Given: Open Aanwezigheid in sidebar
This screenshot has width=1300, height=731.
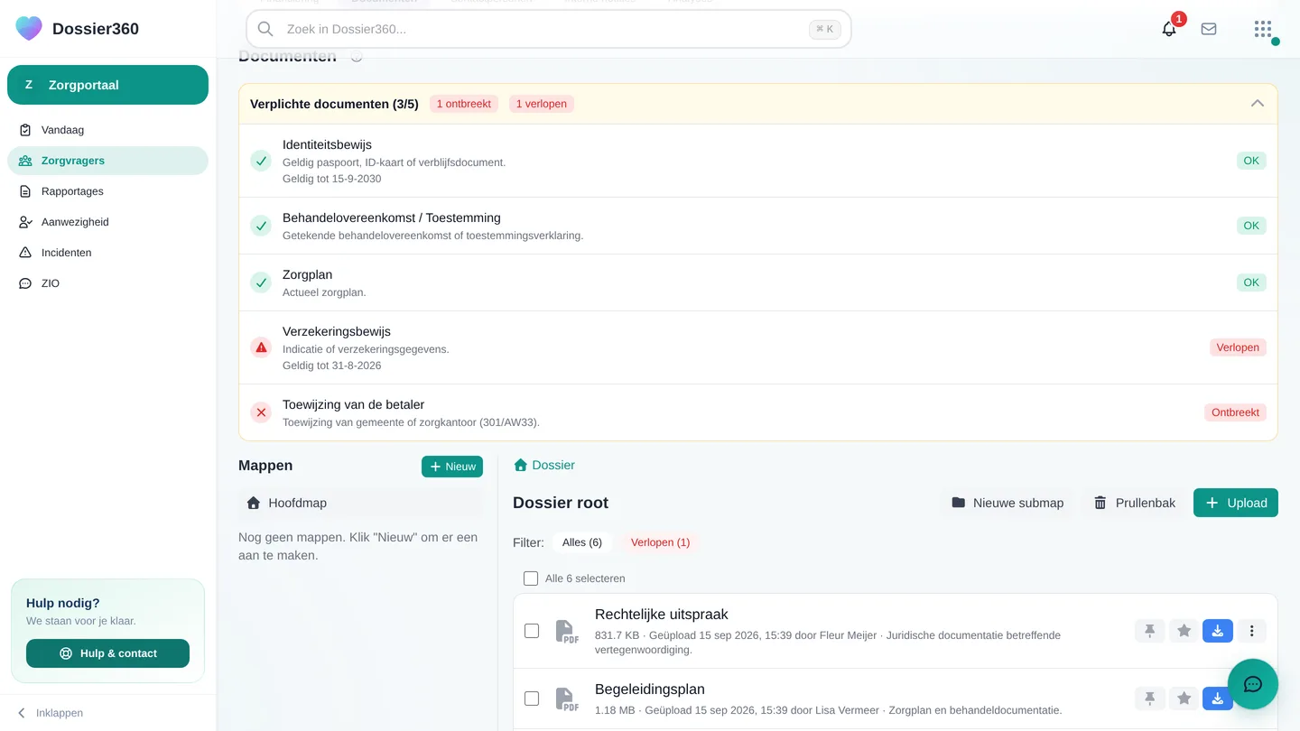Looking at the screenshot, I should click(x=107, y=222).
